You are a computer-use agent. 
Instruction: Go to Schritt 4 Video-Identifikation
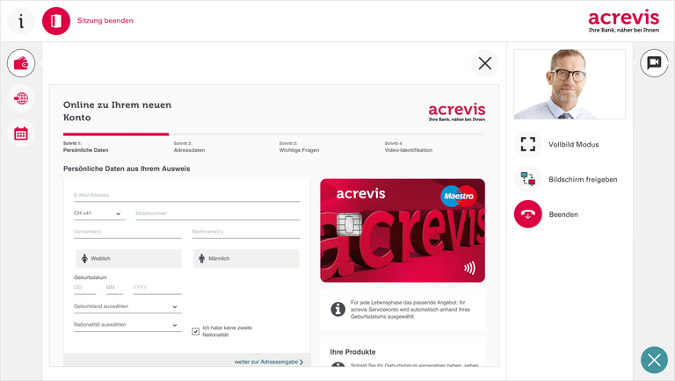pos(409,147)
